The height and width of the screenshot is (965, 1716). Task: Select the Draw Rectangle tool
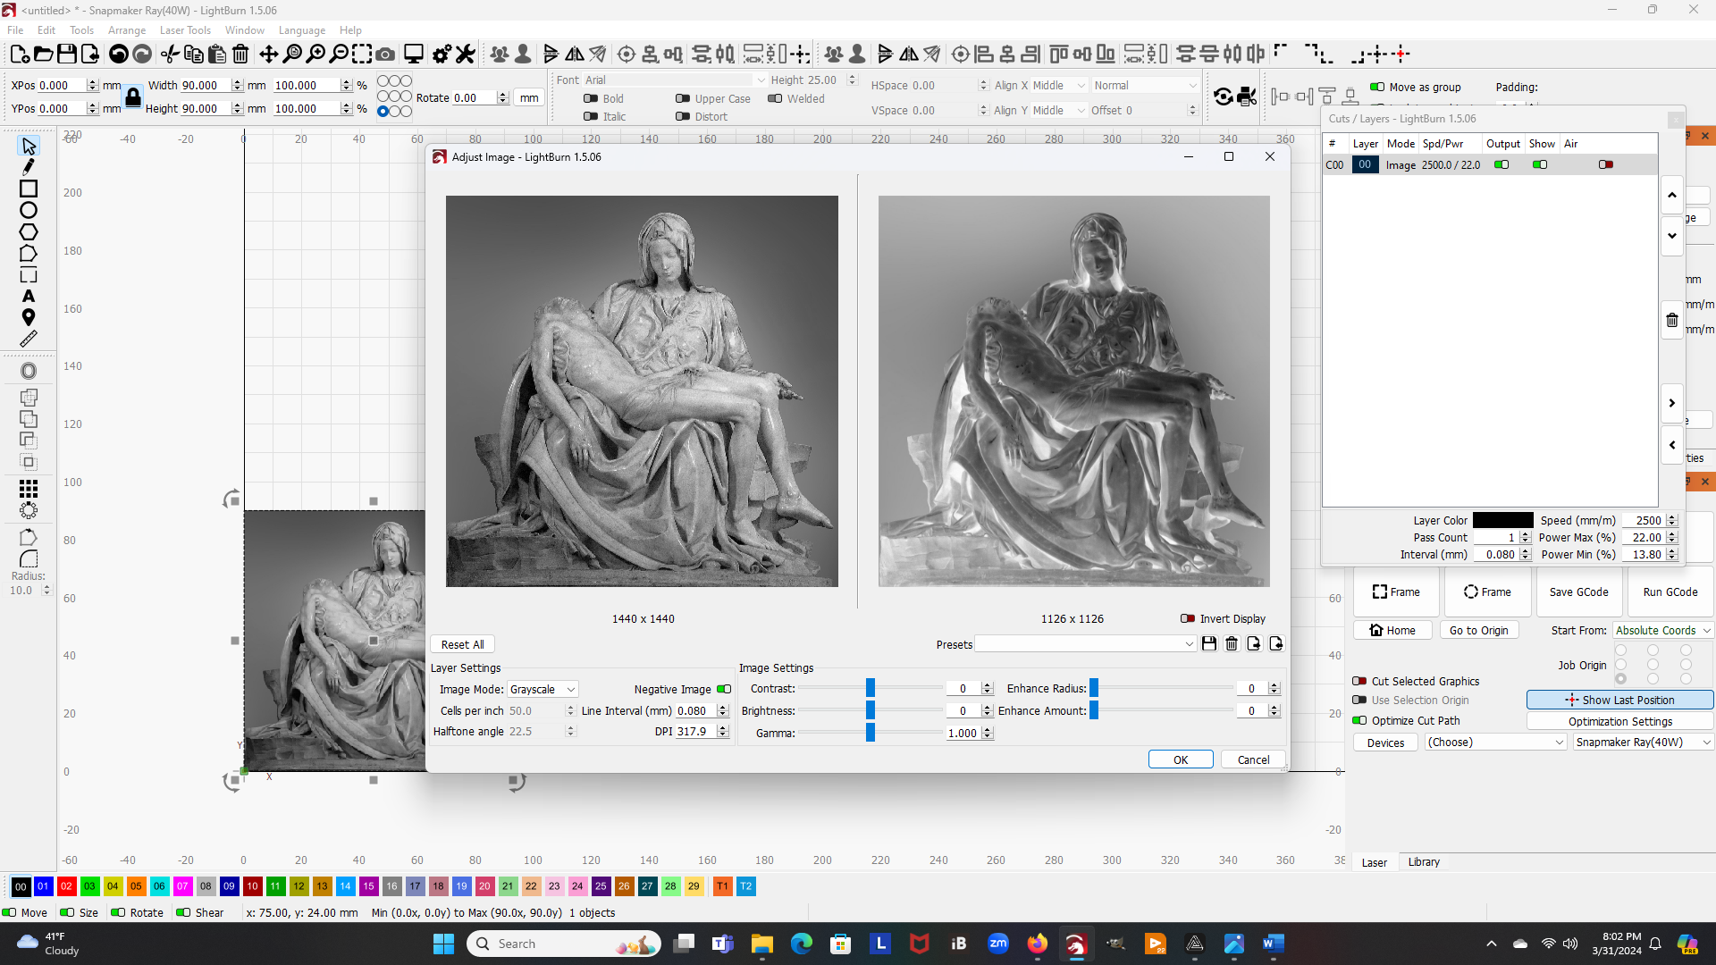click(x=29, y=189)
